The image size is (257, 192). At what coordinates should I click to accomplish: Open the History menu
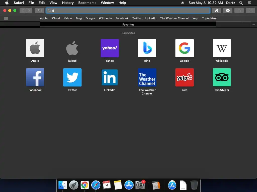tap(68, 3)
